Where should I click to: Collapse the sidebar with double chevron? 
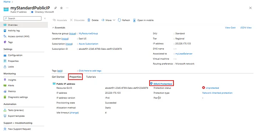(x=45, y=18)
